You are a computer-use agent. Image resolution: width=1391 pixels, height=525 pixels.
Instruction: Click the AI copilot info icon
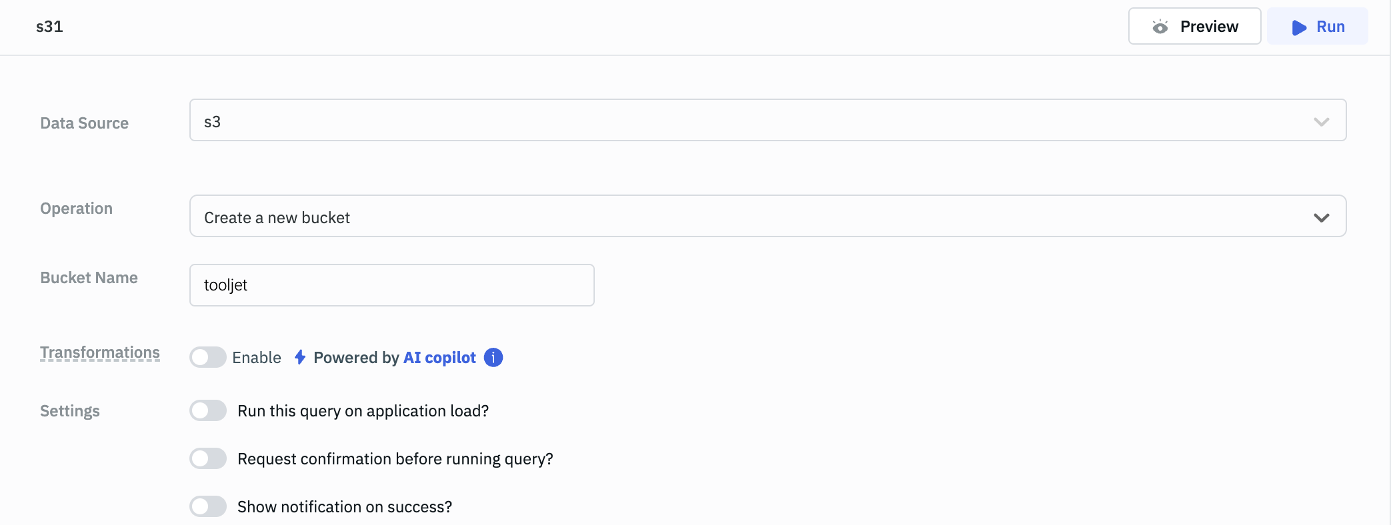tap(493, 358)
